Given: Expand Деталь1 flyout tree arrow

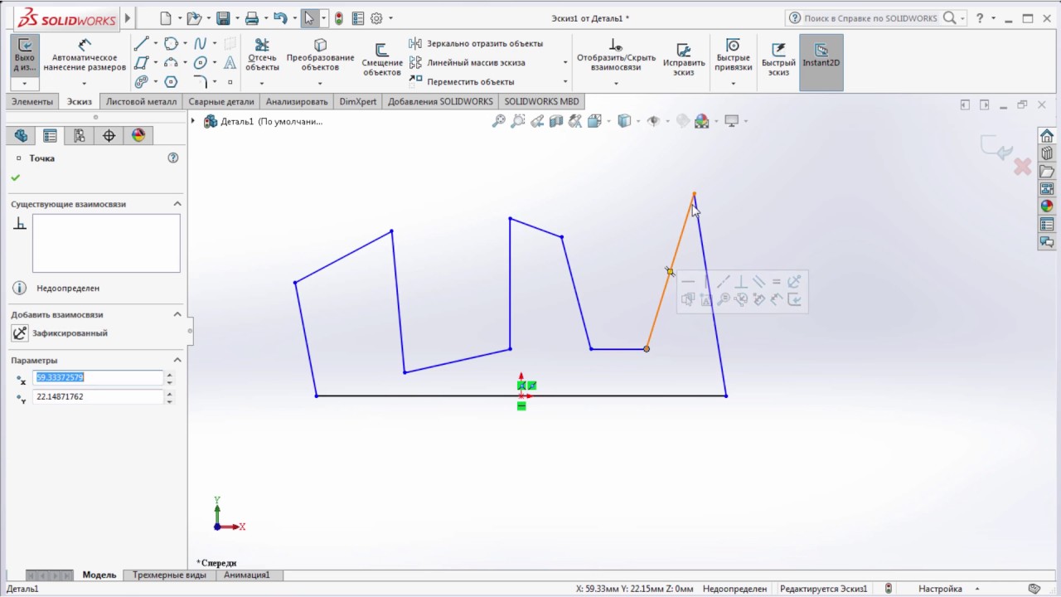Looking at the screenshot, I should point(193,121).
